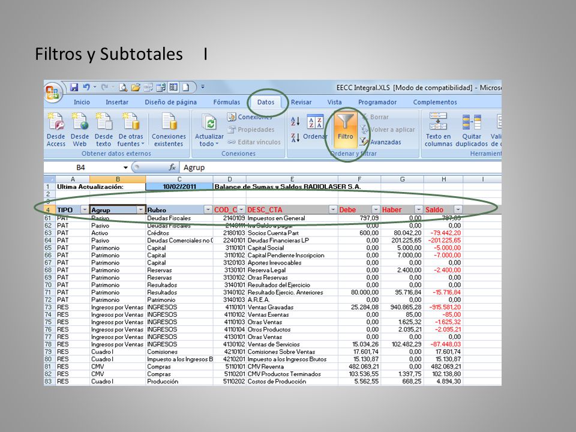
Task: Open Rubro column filter dropdown
Action: (x=208, y=210)
